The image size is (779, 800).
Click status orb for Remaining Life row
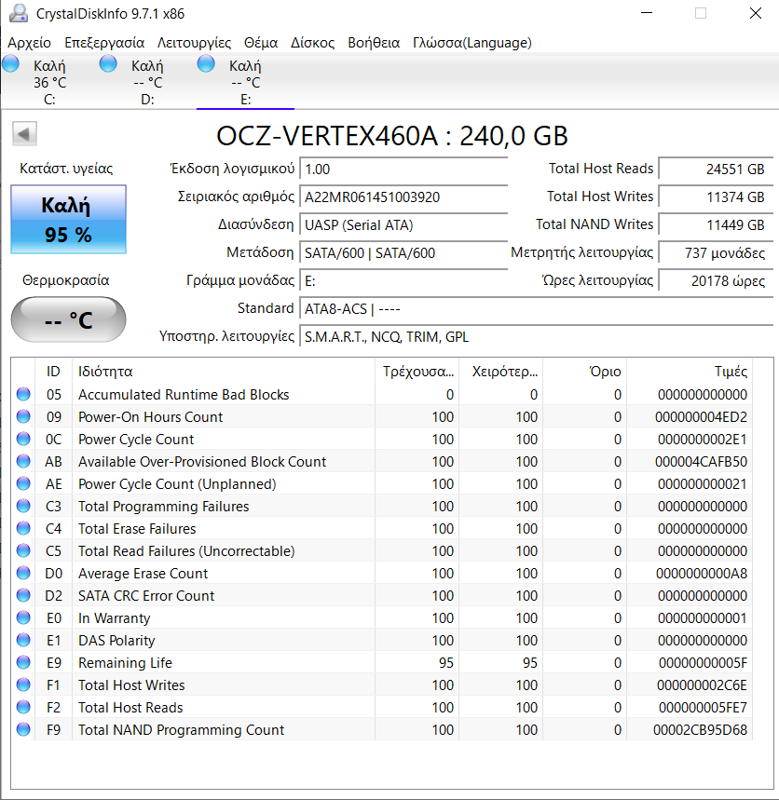[x=23, y=663]
